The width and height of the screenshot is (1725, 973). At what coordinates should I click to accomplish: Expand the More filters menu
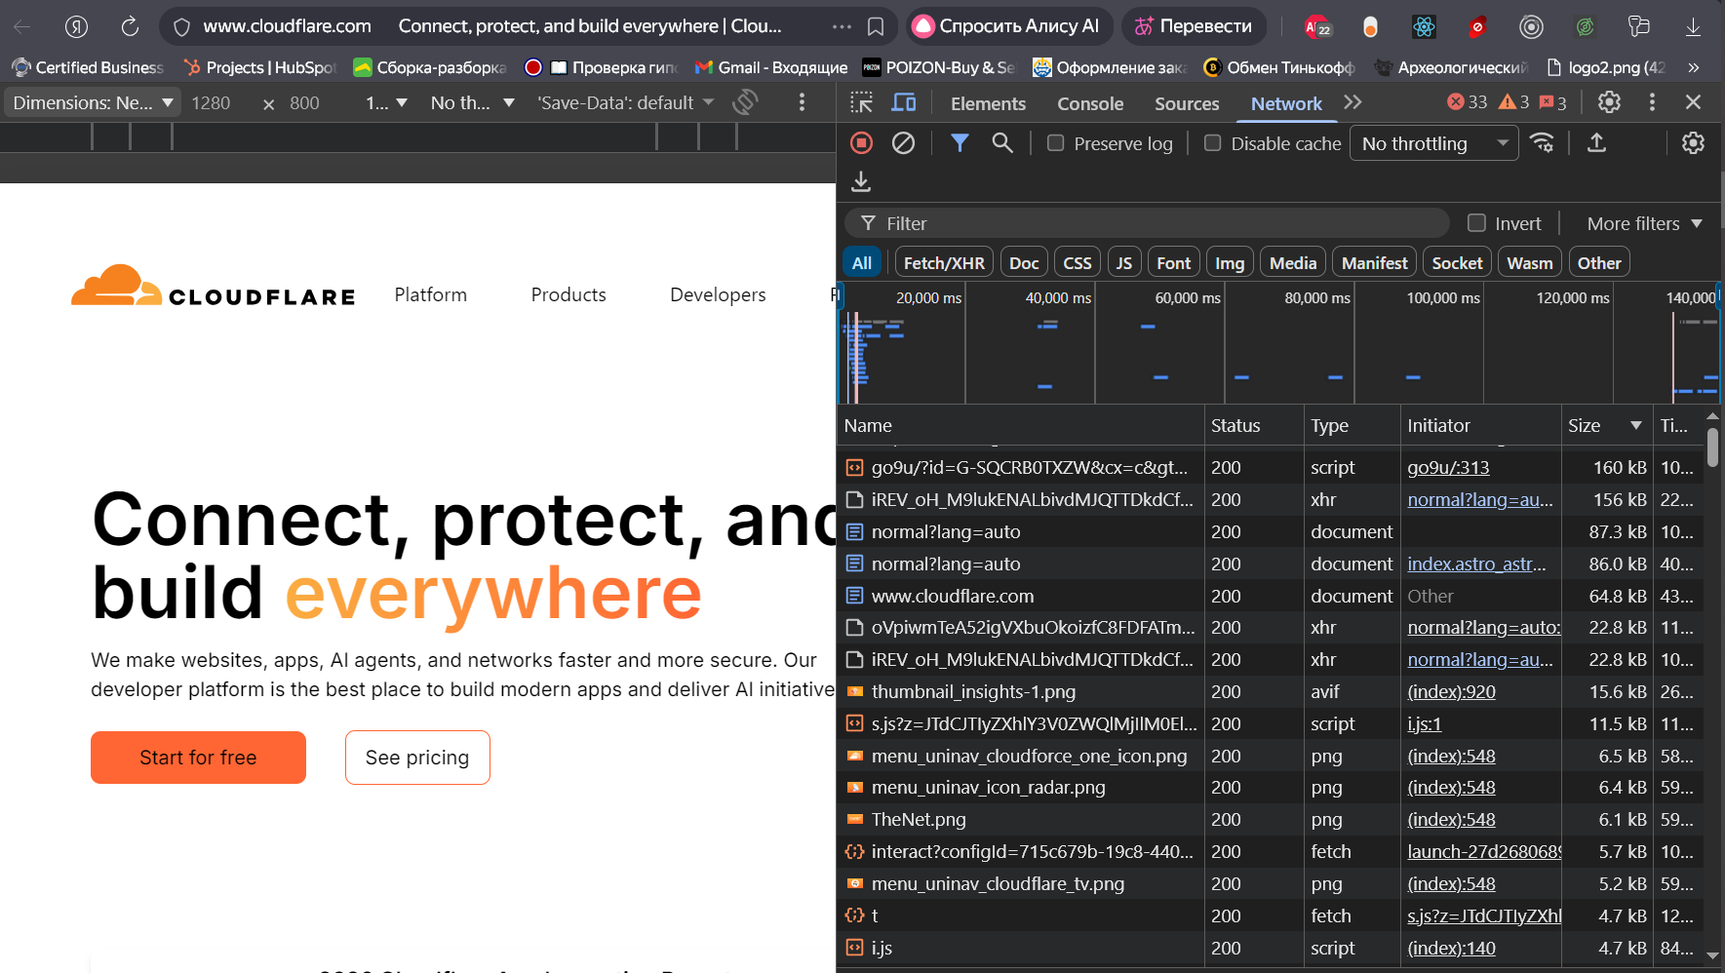(x=1644, y=223)
